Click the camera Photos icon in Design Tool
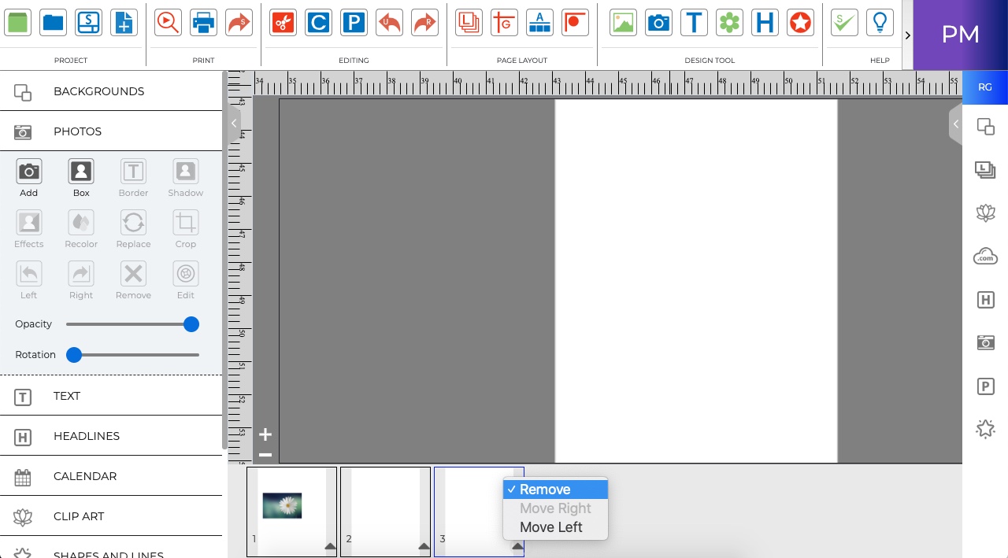Screen dimensions: 1008x558 (658, 23)
